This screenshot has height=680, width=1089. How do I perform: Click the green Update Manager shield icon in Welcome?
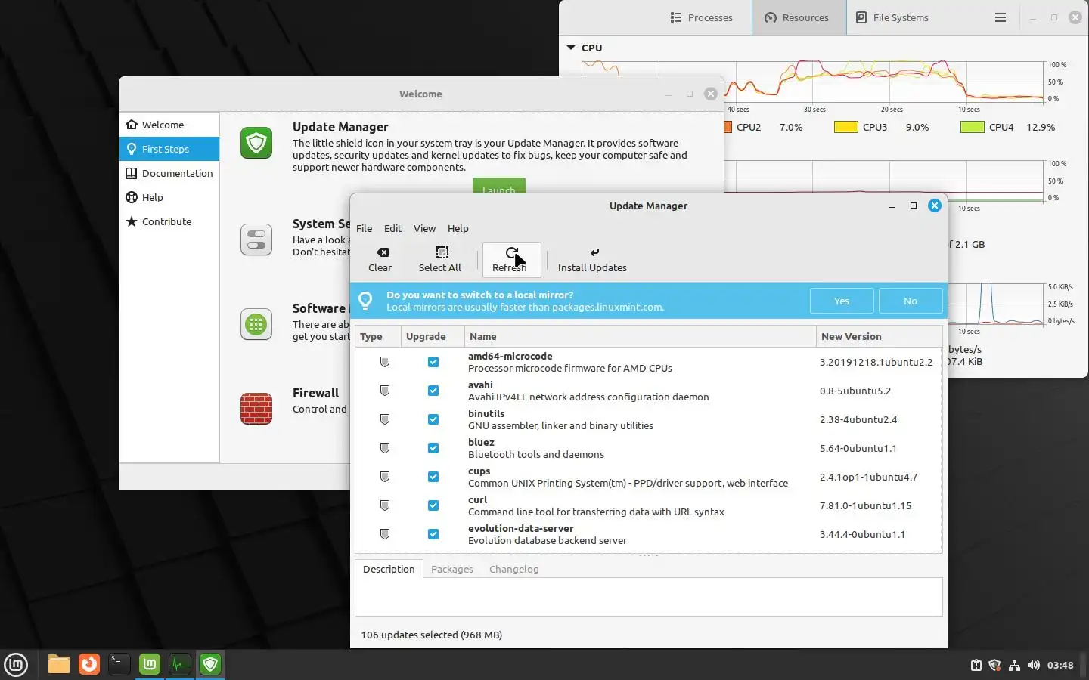[256, 143]
